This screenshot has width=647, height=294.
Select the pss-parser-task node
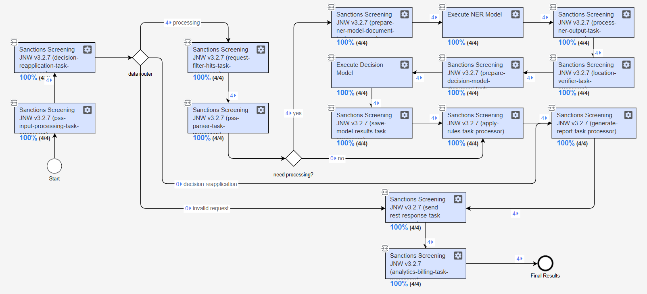[x=228, y=118]
